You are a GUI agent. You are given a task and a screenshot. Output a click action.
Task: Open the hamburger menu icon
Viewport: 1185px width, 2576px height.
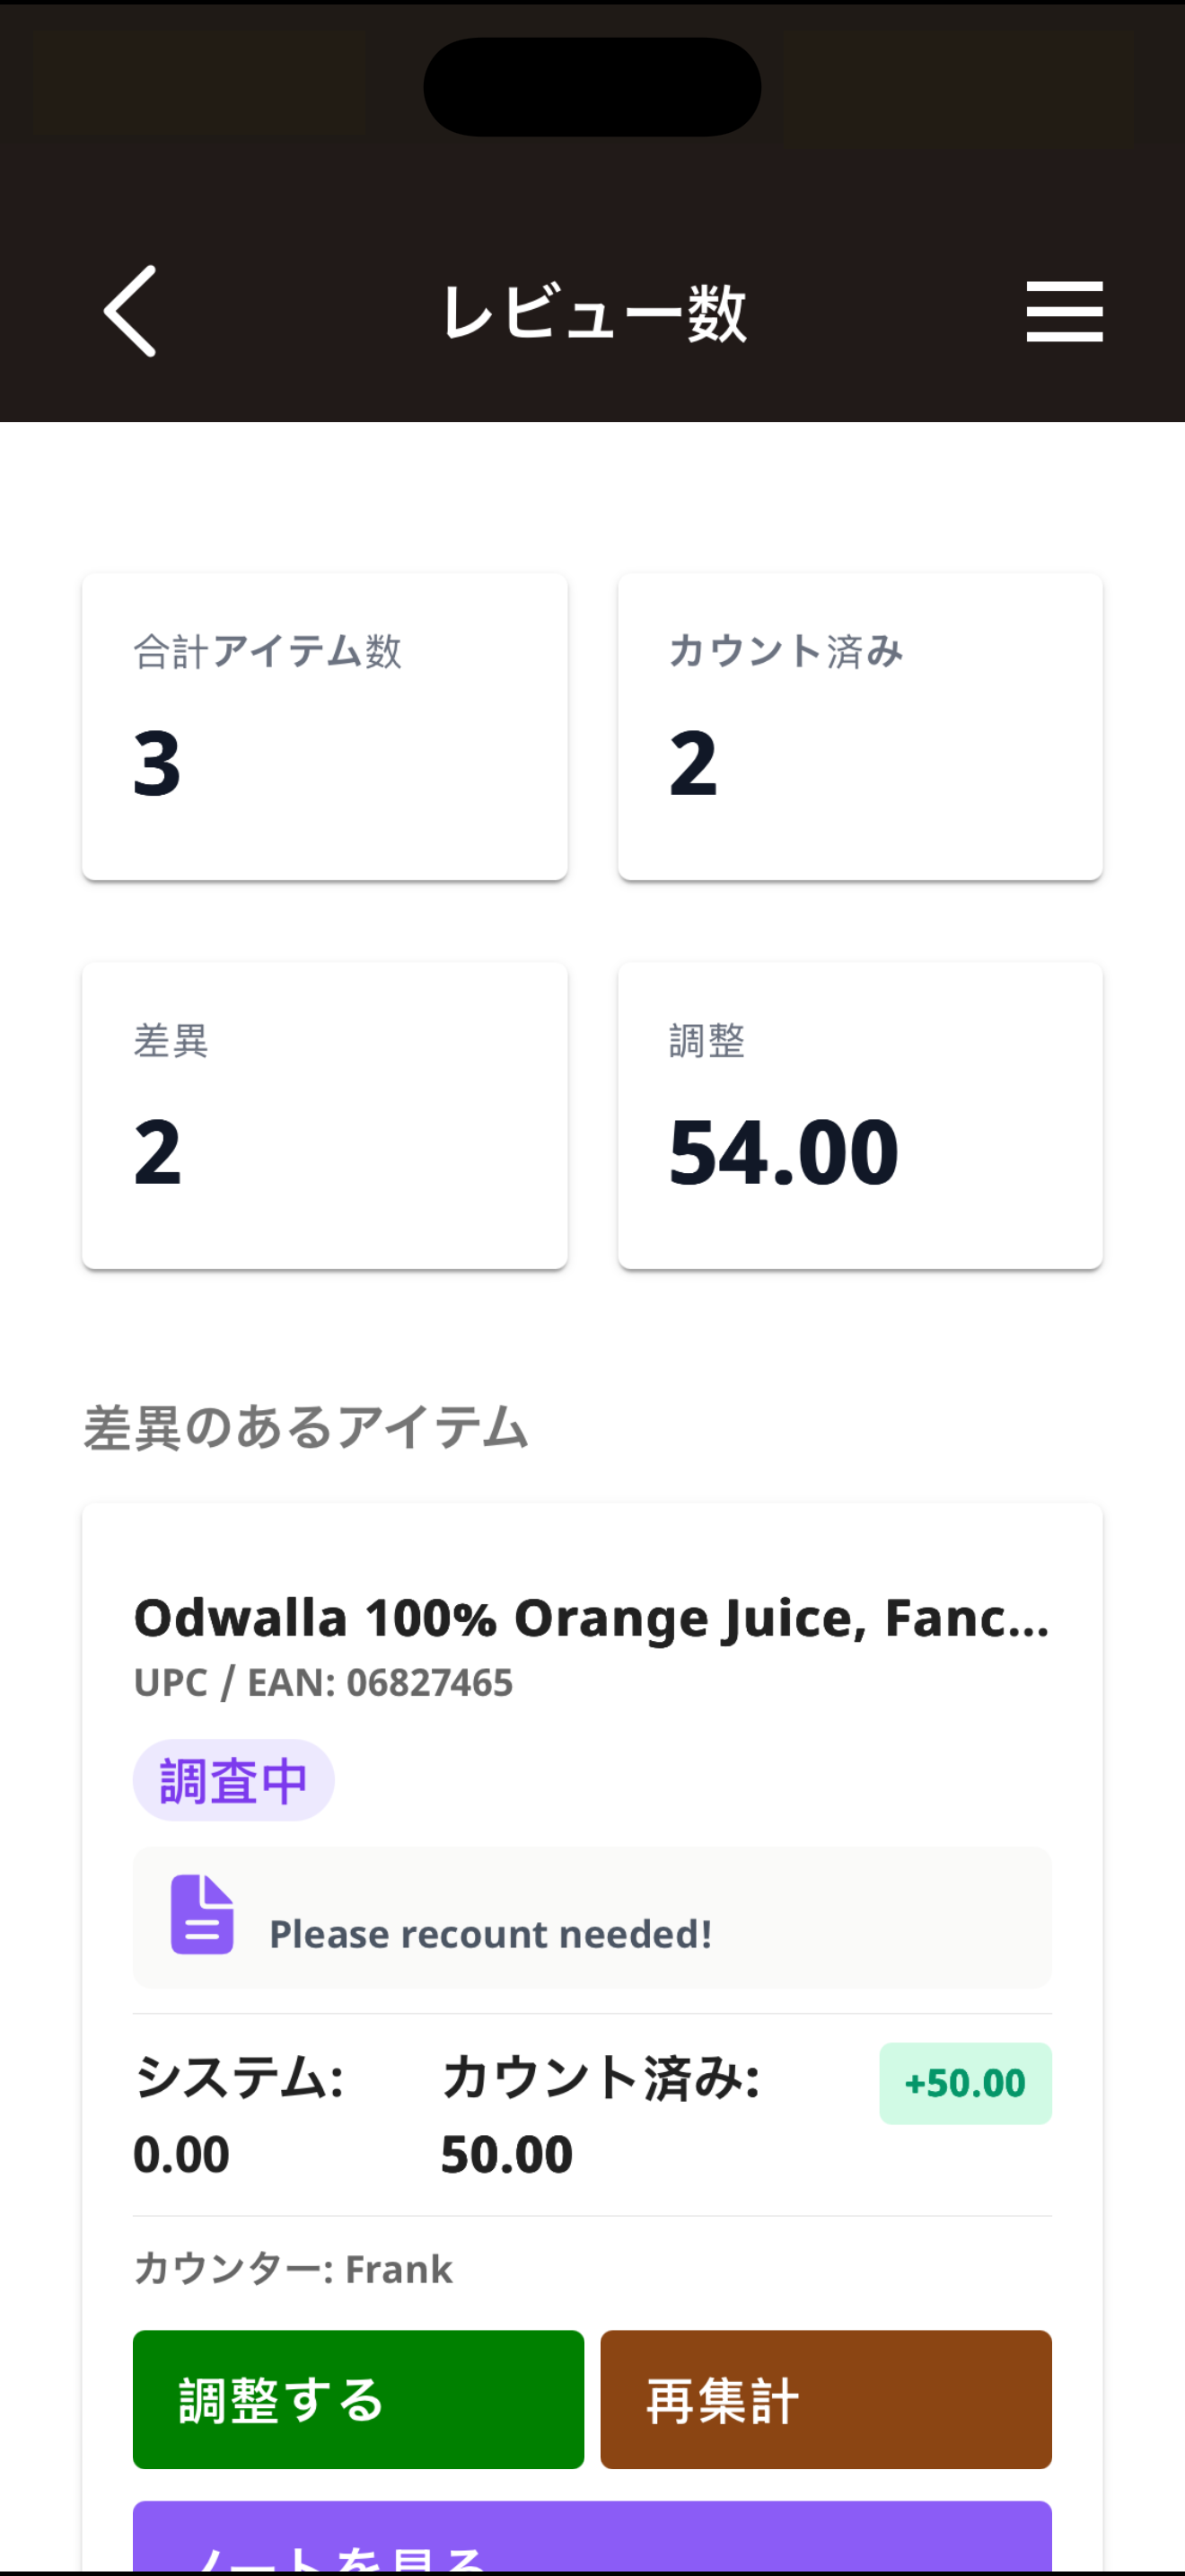coord(1064,311)
